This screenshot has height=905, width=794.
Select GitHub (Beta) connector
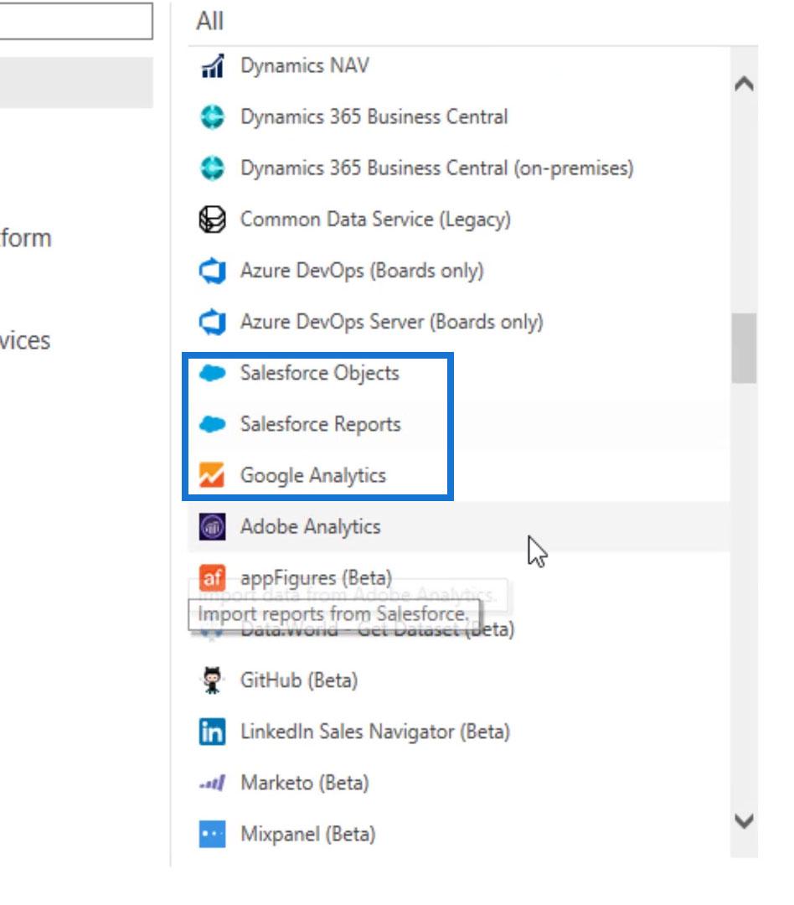pos(299,680)
